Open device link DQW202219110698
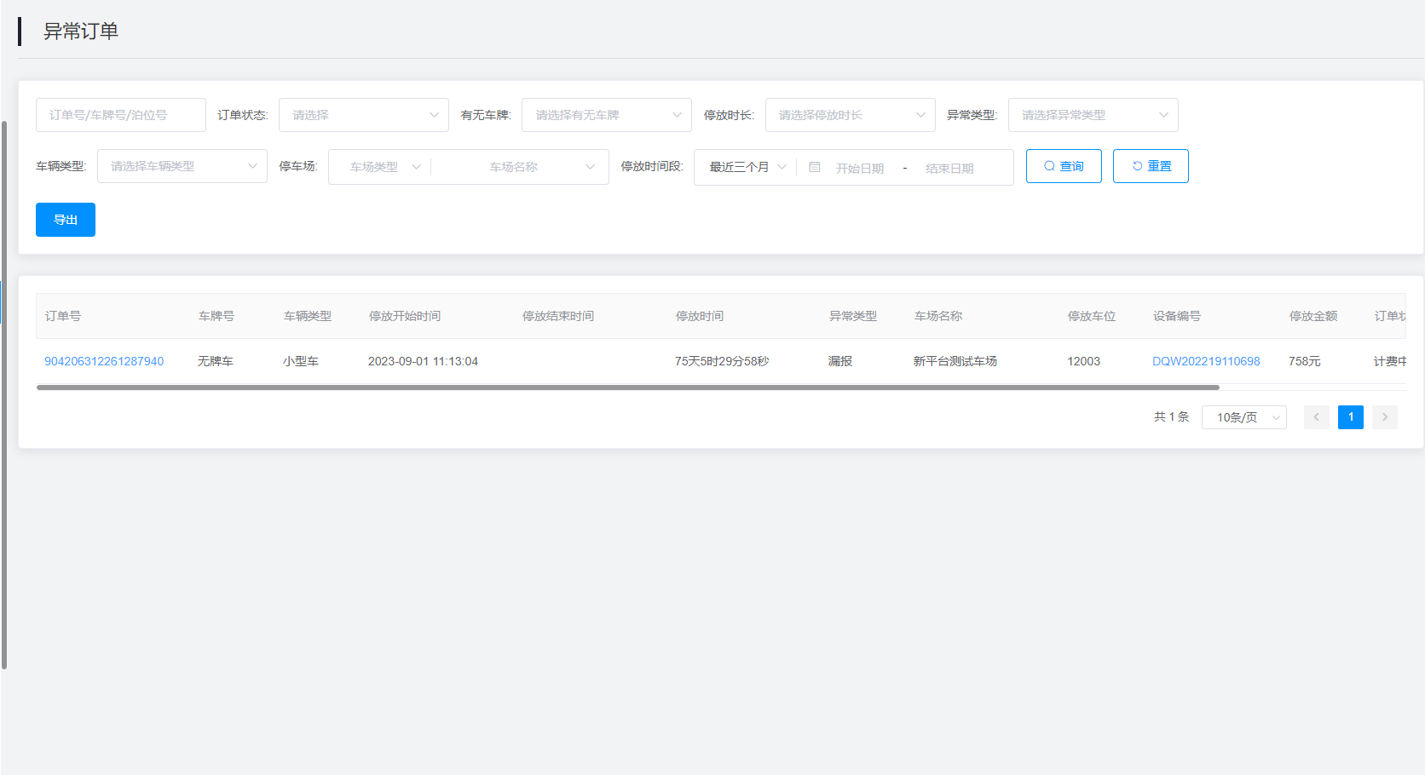 click(x=1205, y=361)
